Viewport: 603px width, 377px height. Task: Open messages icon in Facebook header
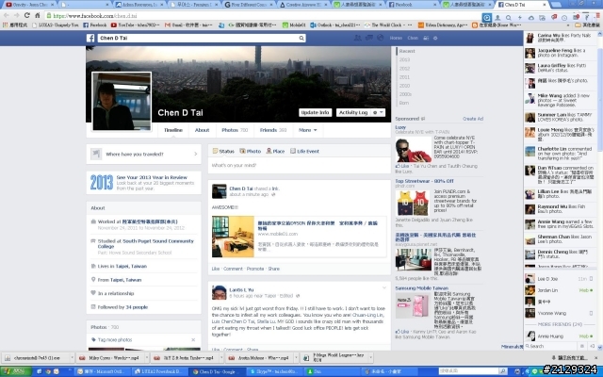tap(368, 38)
